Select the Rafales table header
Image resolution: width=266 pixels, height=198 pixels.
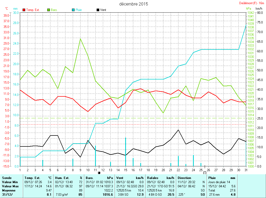pyautogui.click(x=153, y=178)
